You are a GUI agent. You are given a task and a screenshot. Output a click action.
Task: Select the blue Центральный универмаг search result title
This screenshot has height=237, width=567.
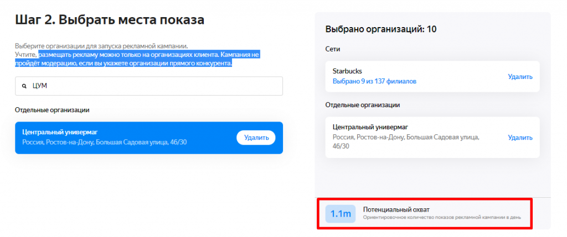tap(60, 133)
